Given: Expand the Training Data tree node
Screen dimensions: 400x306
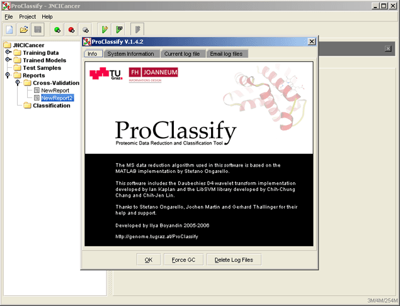Looking at the screenshot, I should pos(8,52).
